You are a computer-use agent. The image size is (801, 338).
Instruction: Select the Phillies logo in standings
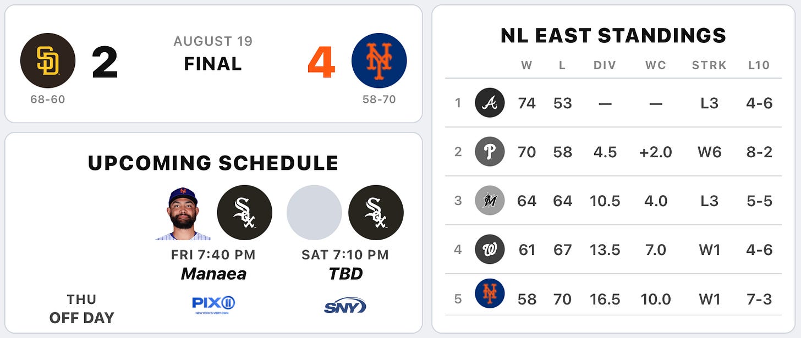click(x=490, y=152)
